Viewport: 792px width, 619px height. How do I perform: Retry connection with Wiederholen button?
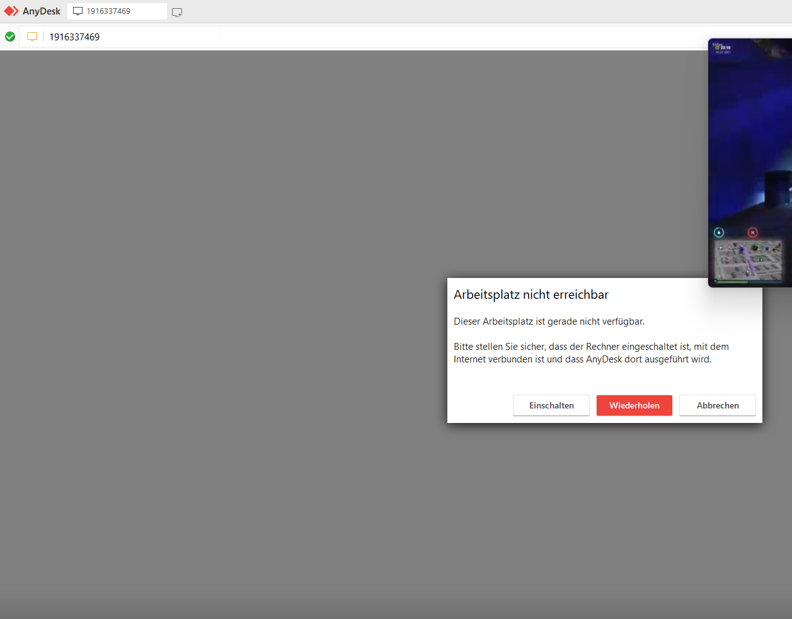coord(634,405)
